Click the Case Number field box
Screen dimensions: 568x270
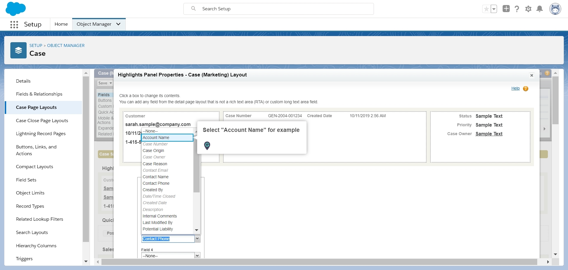pyautogui.click(x=325, y=137)
